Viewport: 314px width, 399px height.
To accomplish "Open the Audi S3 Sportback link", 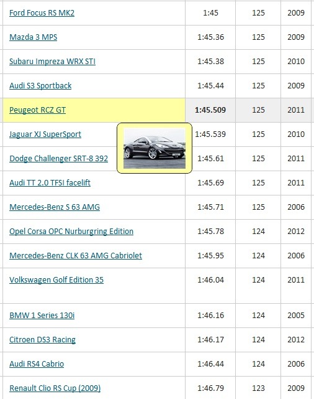I will click(40, 86).
